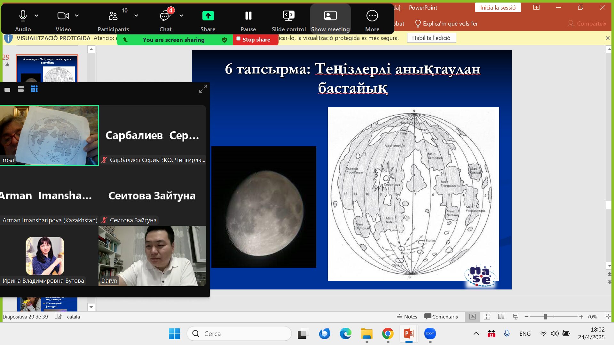The height and width of the screenshot is (345, 614).
Task: Toggle the Zoom Video camera button
Action: 63,16
